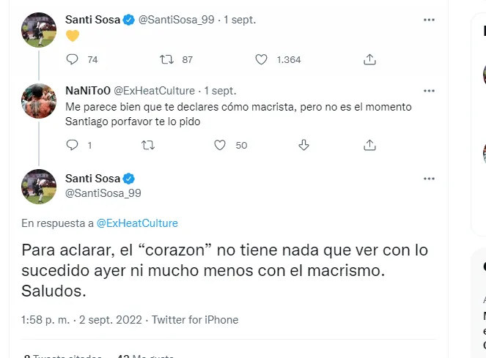
Task: Open more options on Santi Sosa's first tweet
Action: click(x=427, y=20)
